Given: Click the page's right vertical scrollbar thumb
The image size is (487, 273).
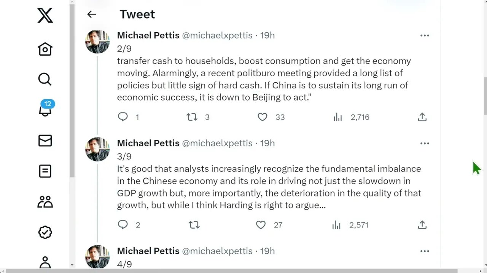Looking at the screenshot, I should [485, 95].
